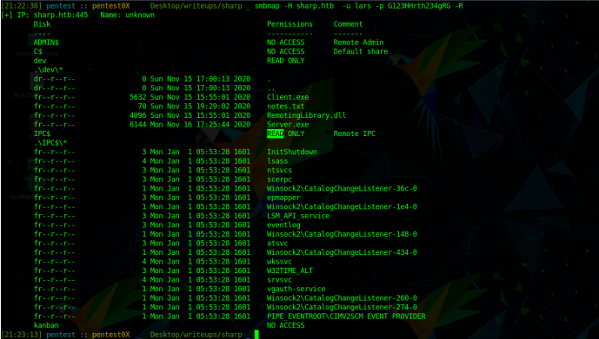Click Winsock2\CatalogChangeListener-434-0 entry
This screenshot has width=599, height=339.
pyautogui.click(x=342, y=252)
